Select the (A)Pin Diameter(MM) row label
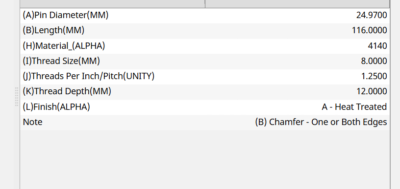Image resolution: width=400 pixels, height=189 pixels. [x=66, y=15]
